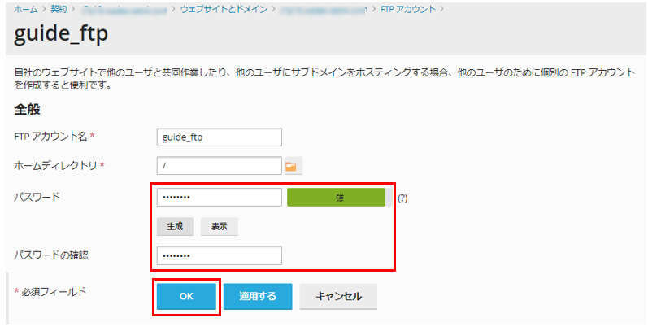Click the パスワードの確認 label
Image resolution: width=648 pixels, height=331 pixels.
51,255
